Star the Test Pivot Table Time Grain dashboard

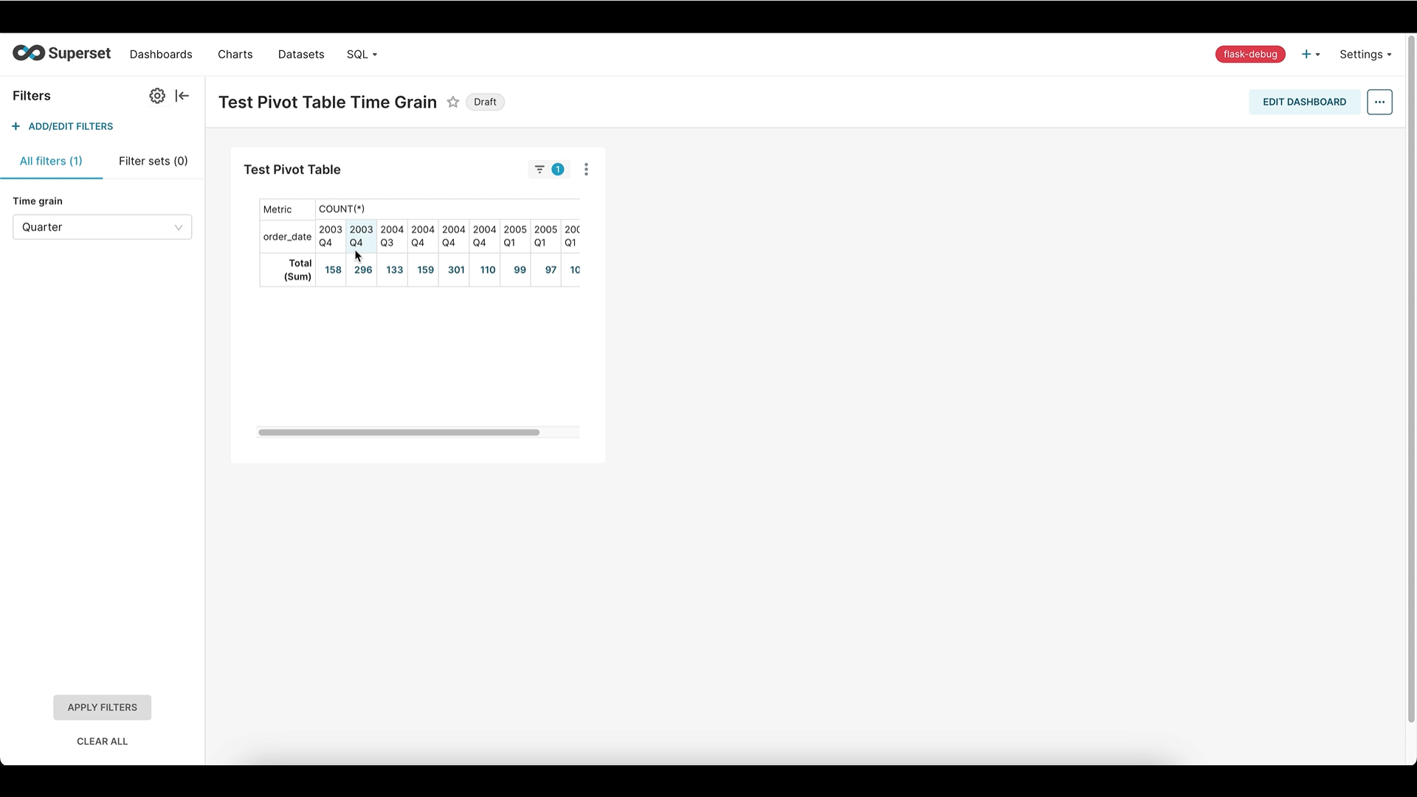[x=453, y=103]
